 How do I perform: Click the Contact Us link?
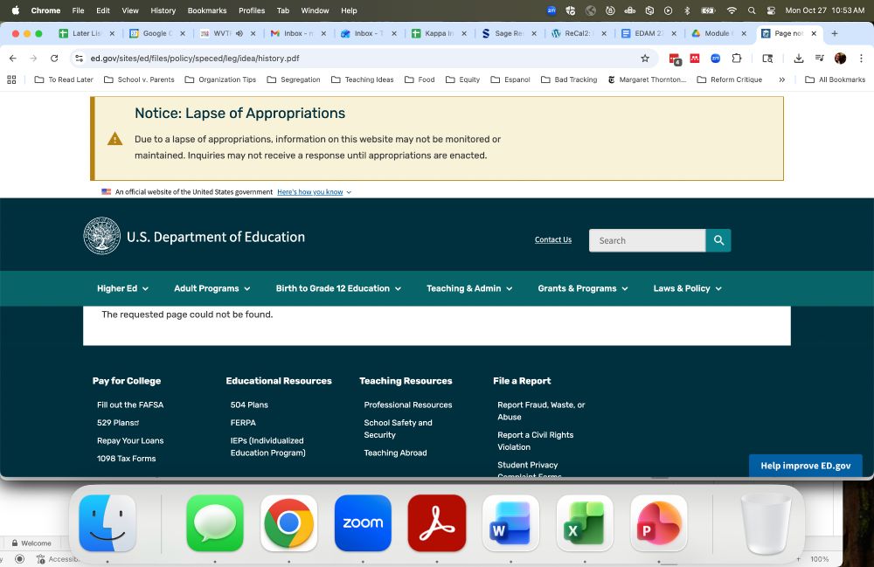[552, 239]
